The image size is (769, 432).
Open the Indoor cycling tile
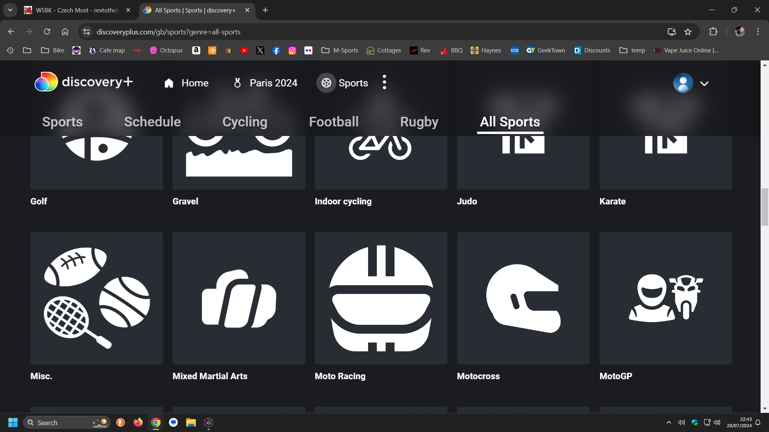click(381, 163)
